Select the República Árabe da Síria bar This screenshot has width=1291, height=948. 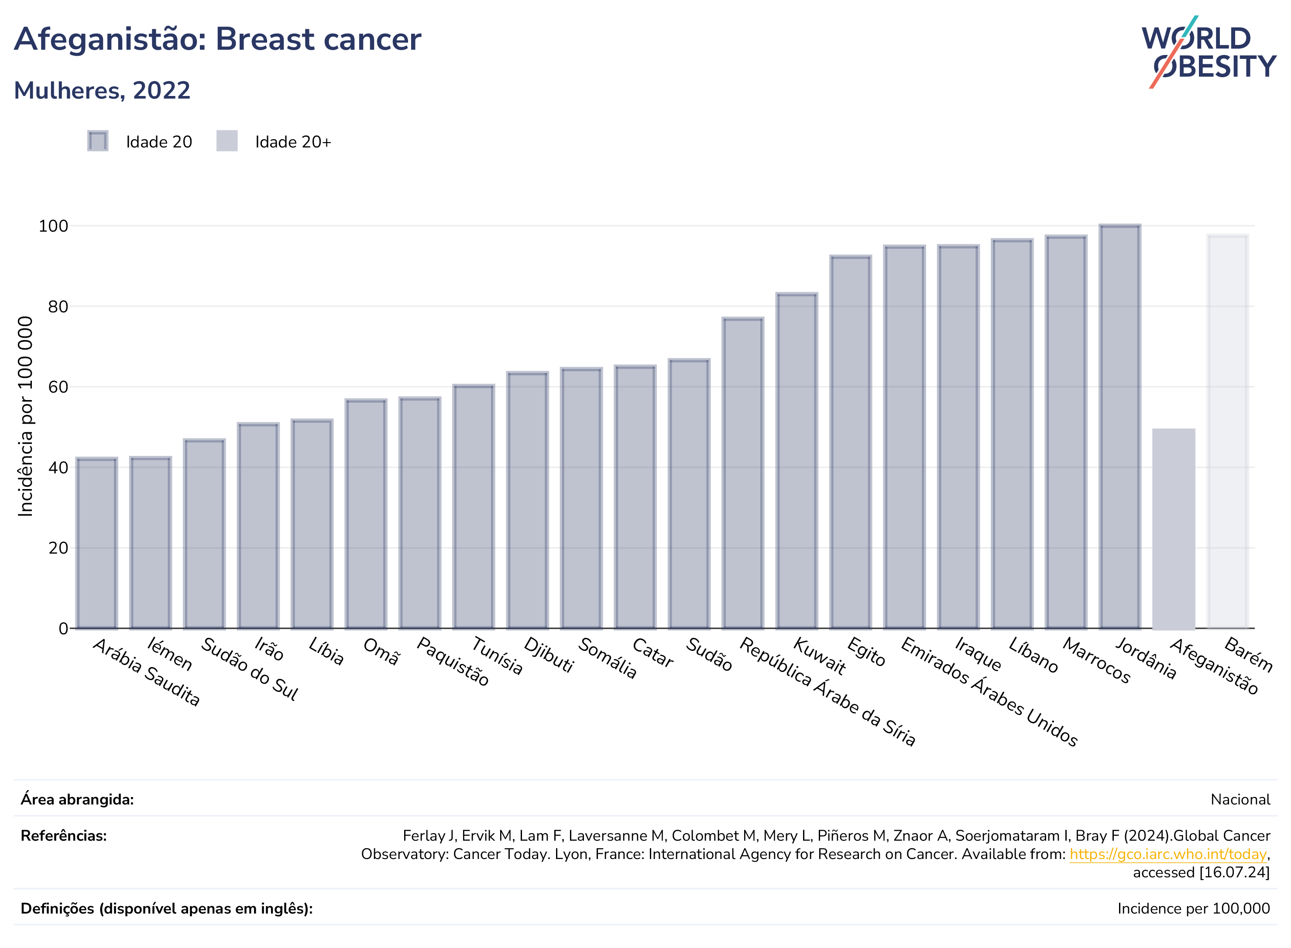(x=743, y=473)
